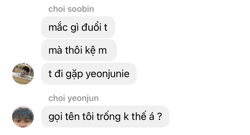Select the "mà thôi kệ m" message bubble

79,50
